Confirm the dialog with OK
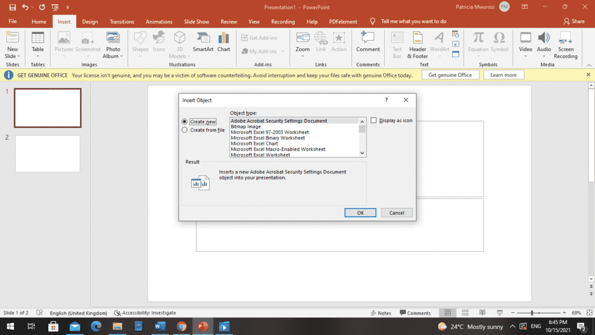The width and height of the screenshot is (595, 335). [360, 213]
